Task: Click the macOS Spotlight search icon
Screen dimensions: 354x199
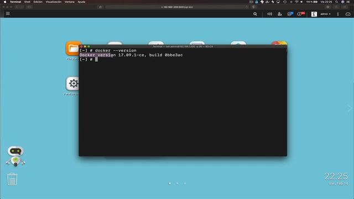Action: [336, 2]
